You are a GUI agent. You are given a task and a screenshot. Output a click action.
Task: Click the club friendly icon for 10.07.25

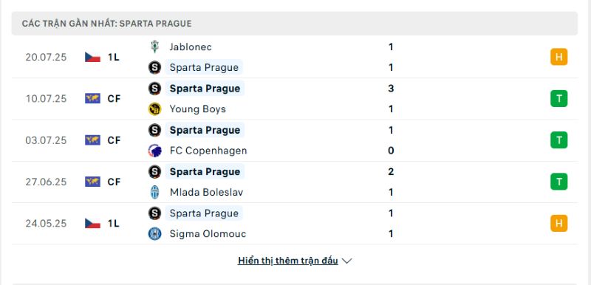pos(93,99)
